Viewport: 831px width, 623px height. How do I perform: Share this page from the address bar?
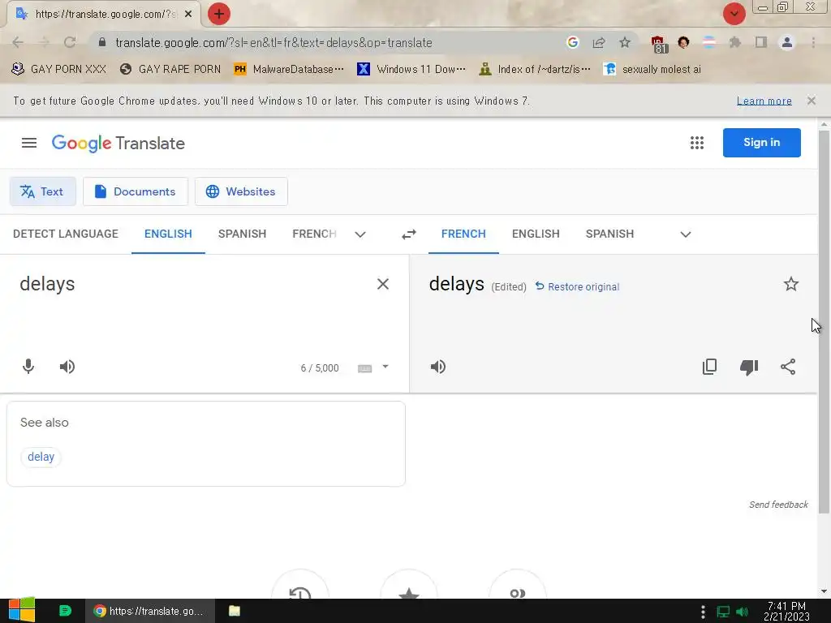pyautogui.click(x=599, y=42)
